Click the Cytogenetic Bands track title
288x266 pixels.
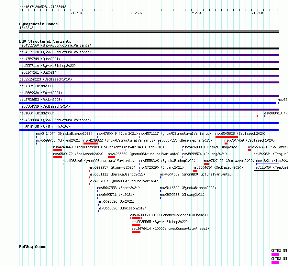point(39,24)
